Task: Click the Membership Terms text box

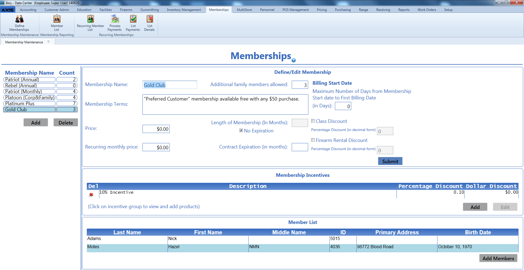Action: [225, 105]
